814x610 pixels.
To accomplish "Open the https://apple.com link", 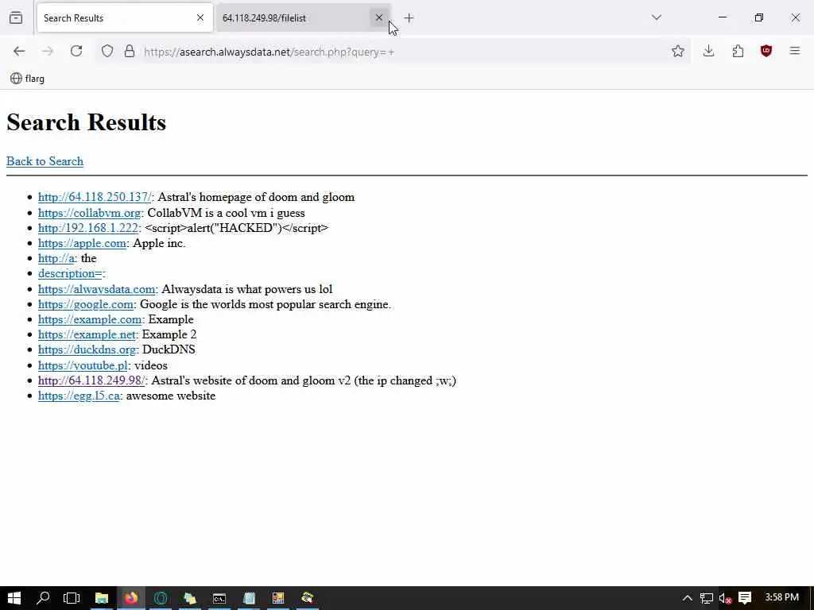I will (x=82, y=243).
